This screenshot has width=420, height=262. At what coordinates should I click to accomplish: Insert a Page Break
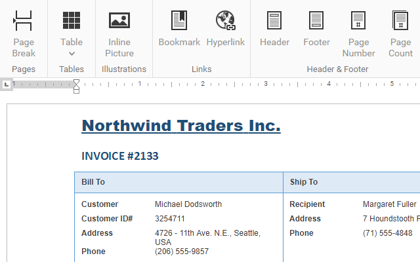pyautogui.click(x=24, y=32)
